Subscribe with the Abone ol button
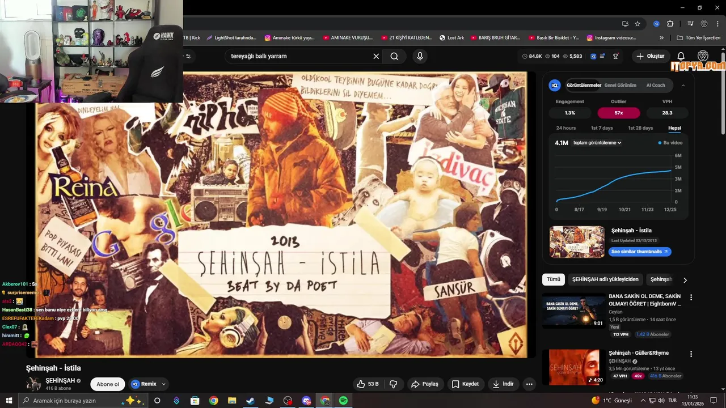Screen dimensions: 726x408 tap(108, 384)
